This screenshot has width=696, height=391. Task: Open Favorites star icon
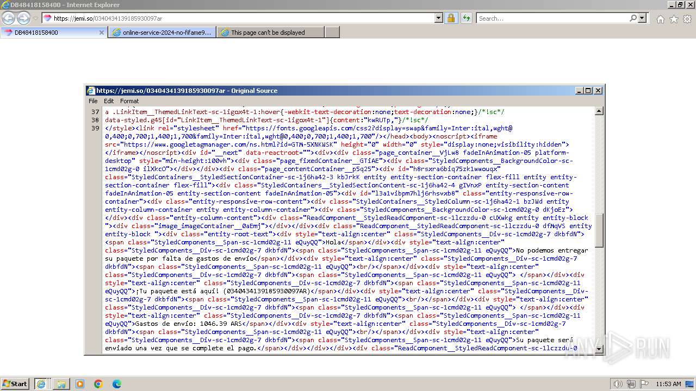674,19
